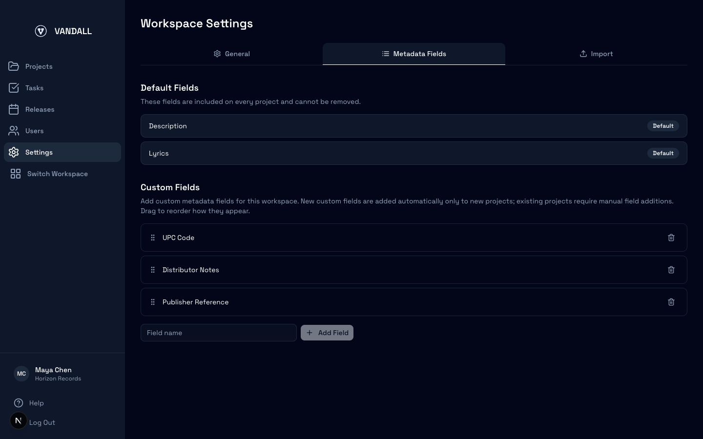Click the Publisher Reference field label
Viewport: 703px width, 439px height.
tap(195, 302)
